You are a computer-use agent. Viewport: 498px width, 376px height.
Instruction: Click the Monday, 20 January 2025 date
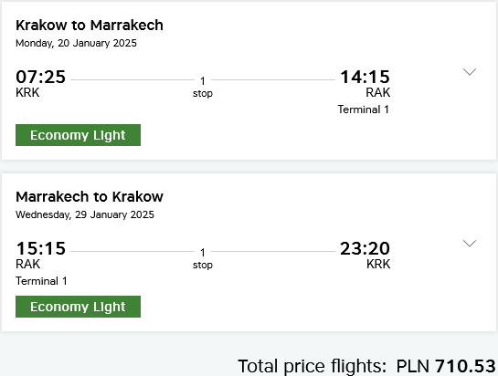(76, 43)
